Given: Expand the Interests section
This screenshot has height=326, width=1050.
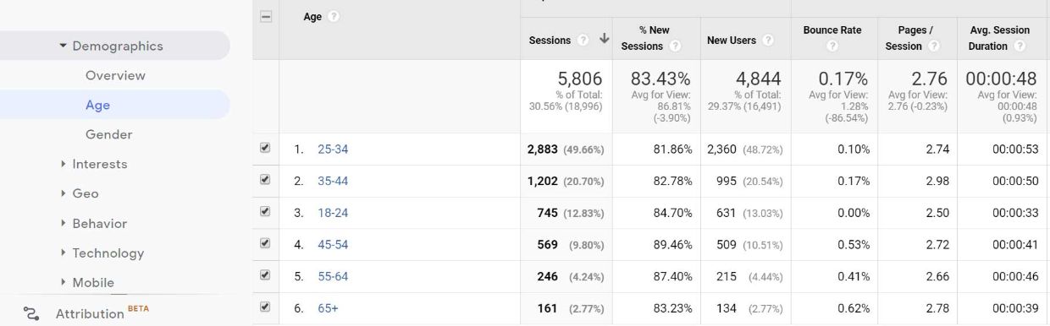Looking at the screenshot, I should point(93,164).
